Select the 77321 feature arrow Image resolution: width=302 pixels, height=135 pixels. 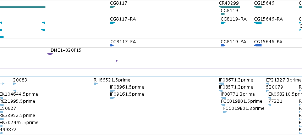click(270, 105)
